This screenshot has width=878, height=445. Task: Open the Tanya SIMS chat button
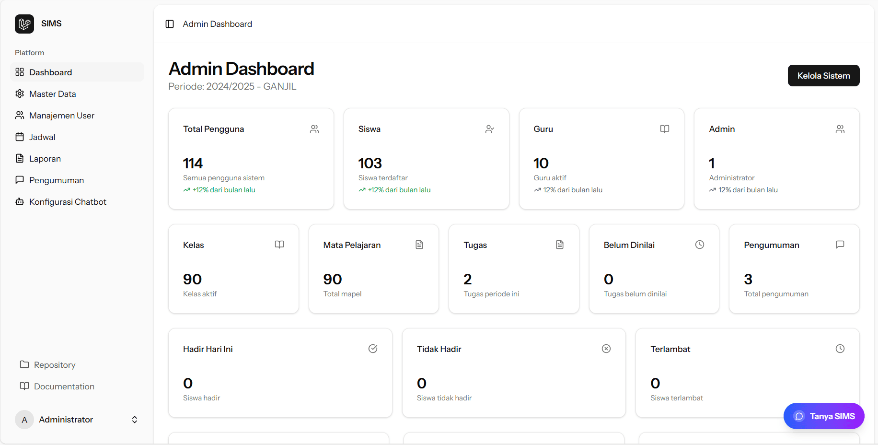coord(824,416)
